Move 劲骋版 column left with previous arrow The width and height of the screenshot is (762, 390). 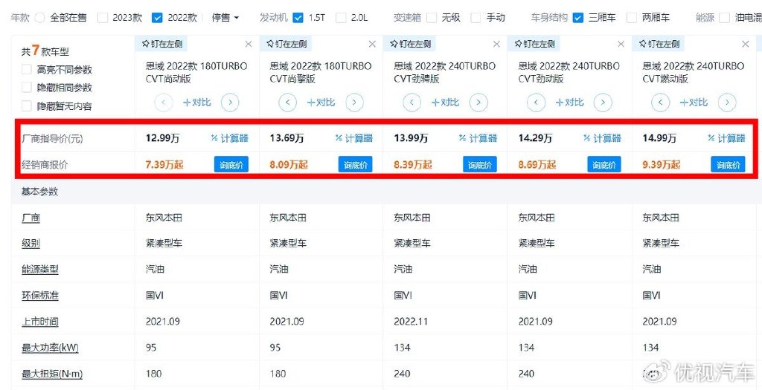[412, 103]
